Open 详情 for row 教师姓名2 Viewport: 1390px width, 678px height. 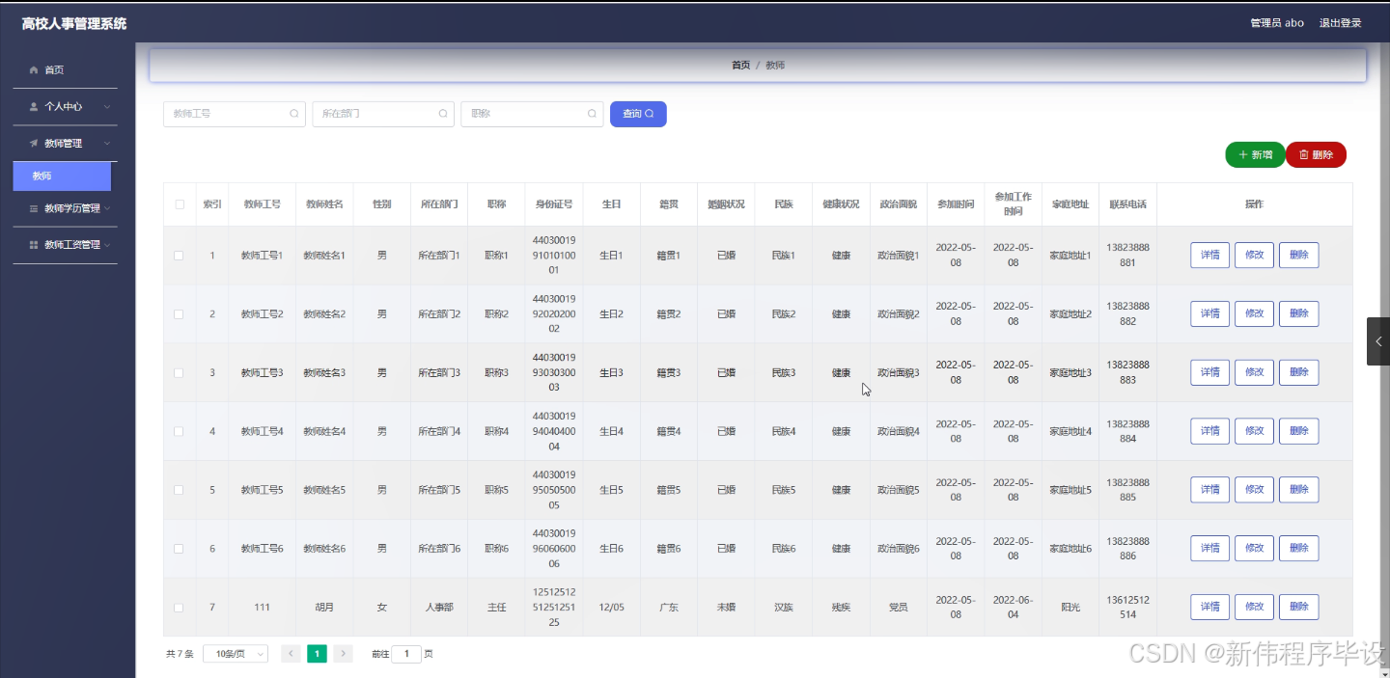tap(1209, 314)
